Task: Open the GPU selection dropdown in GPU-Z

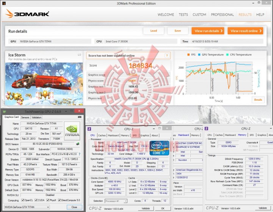Action: point(27,207)
